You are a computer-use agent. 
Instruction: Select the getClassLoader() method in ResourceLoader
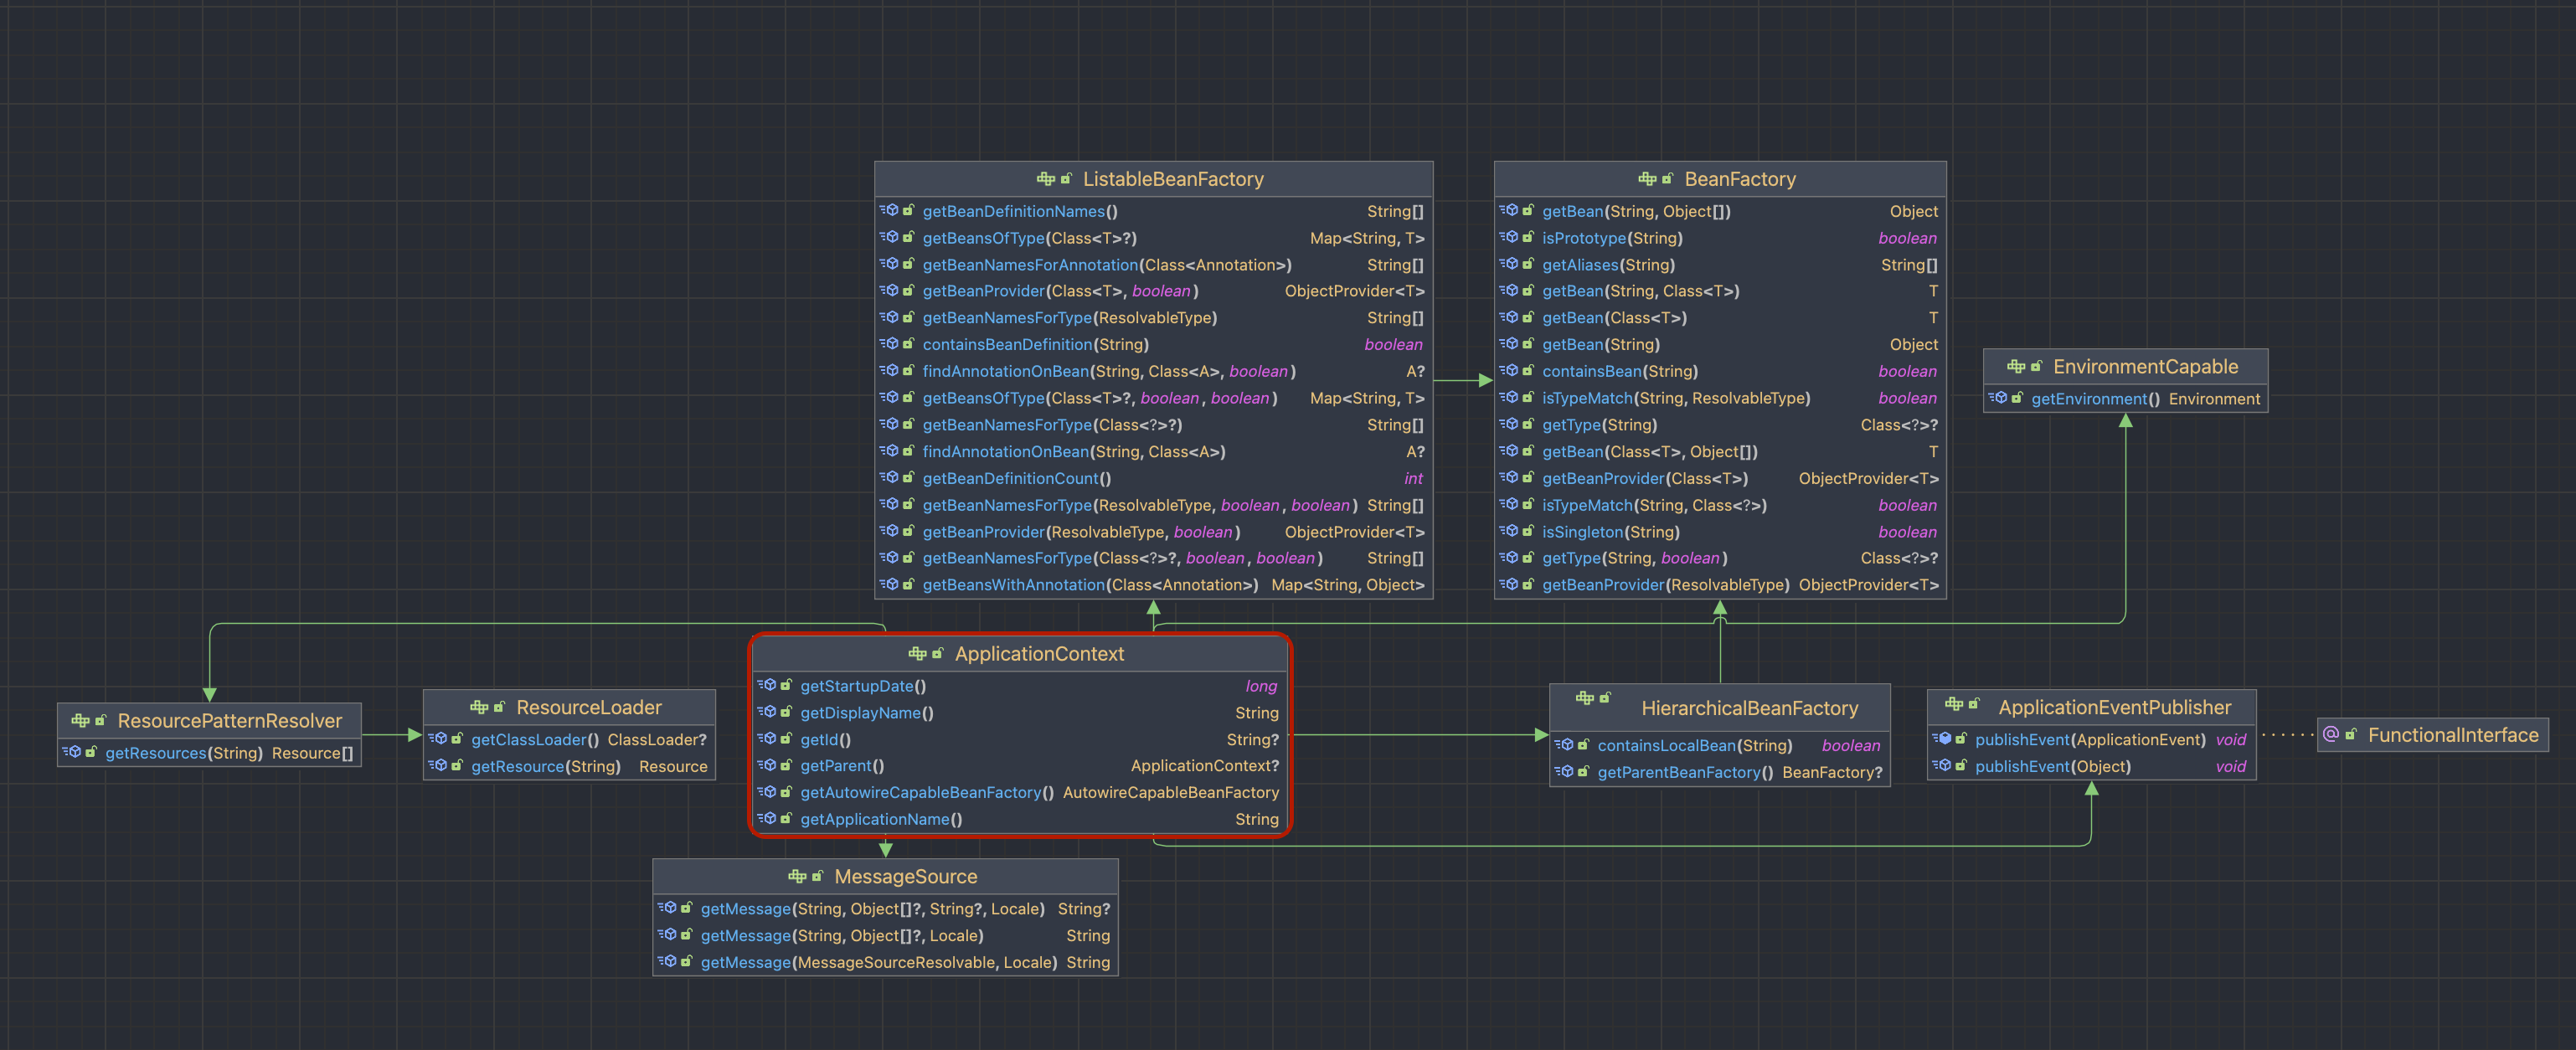coord(535,739)
